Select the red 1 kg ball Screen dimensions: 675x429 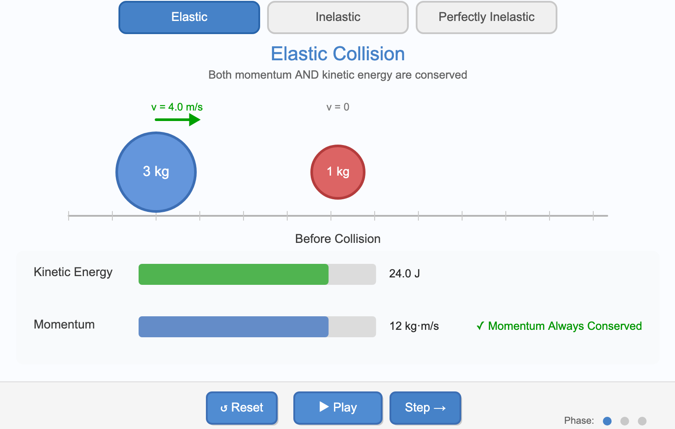click(x=337, y=172)
